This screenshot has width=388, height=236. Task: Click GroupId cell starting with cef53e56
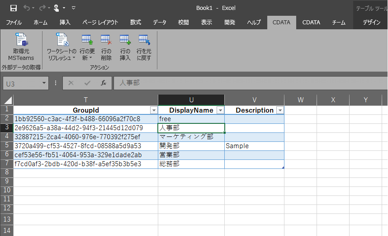[85, 155]
